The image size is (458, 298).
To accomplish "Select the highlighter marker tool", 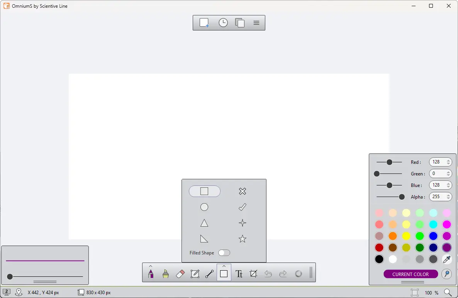I will coord(166,273).
